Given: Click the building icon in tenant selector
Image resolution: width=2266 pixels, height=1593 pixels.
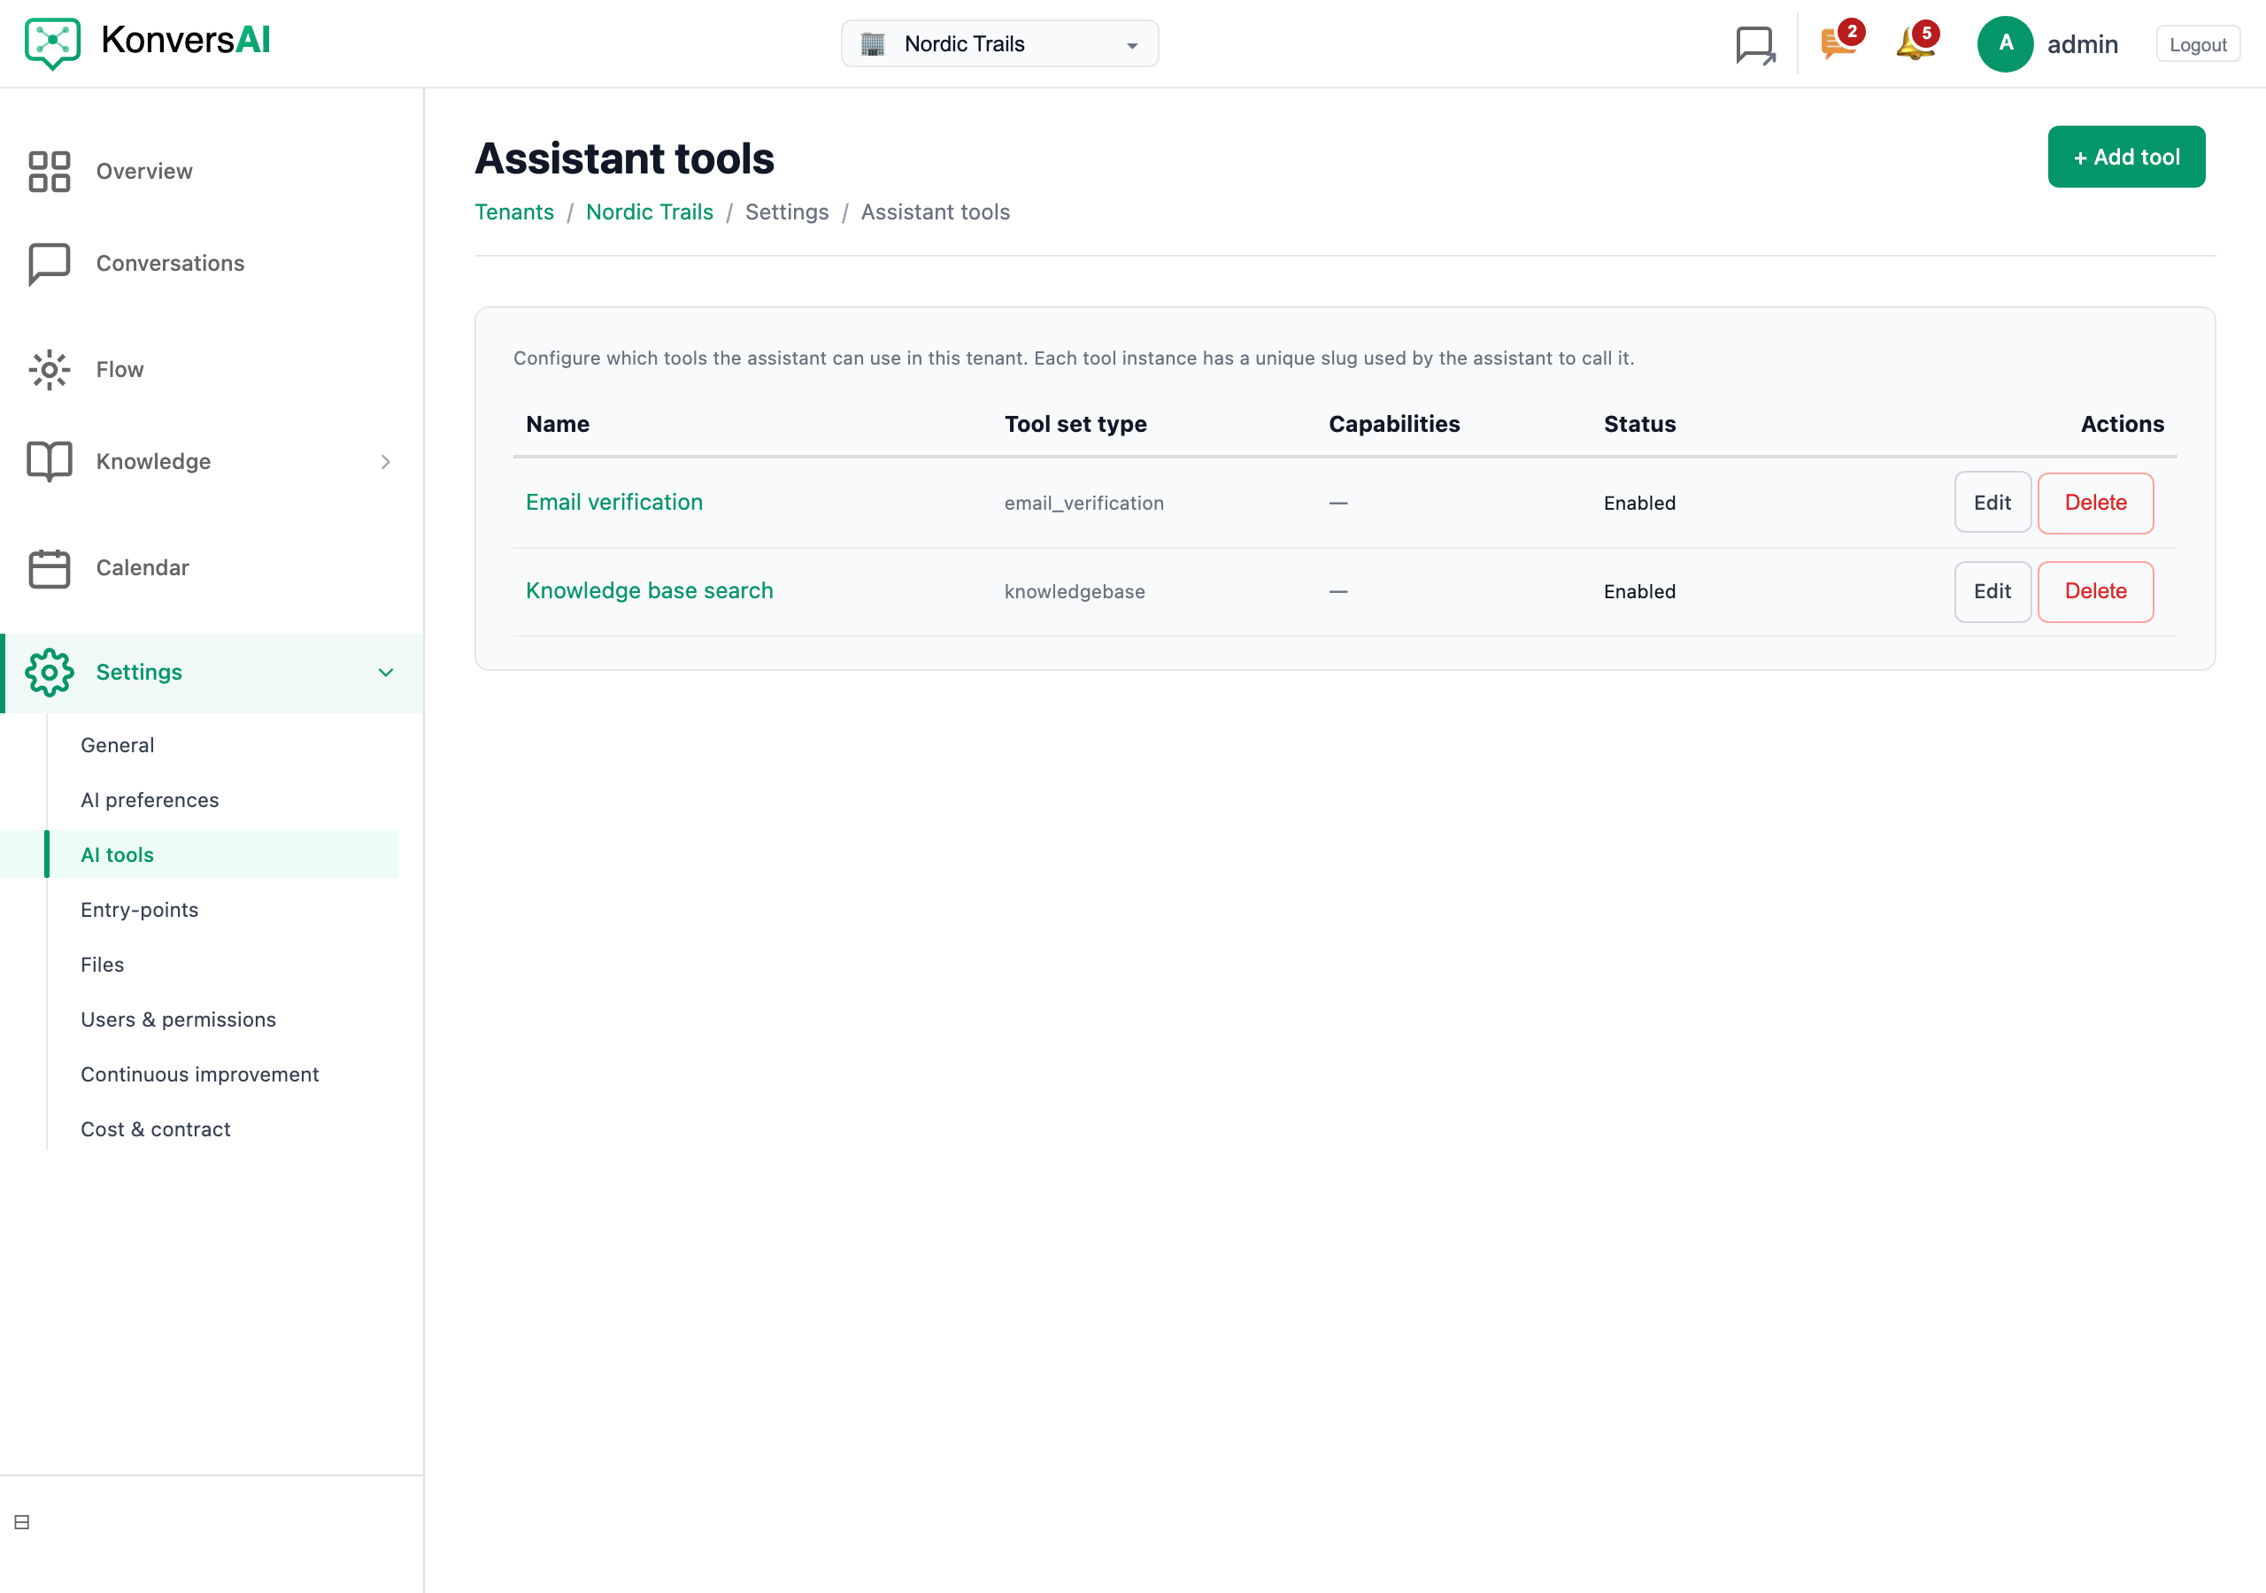Looking at the screenshot, I should click(873, 43).
